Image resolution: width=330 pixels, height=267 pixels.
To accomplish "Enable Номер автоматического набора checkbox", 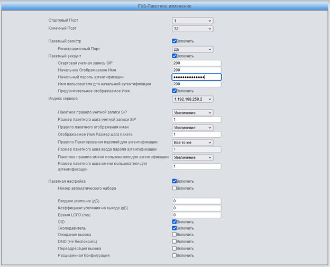I will tap(175, 188).
